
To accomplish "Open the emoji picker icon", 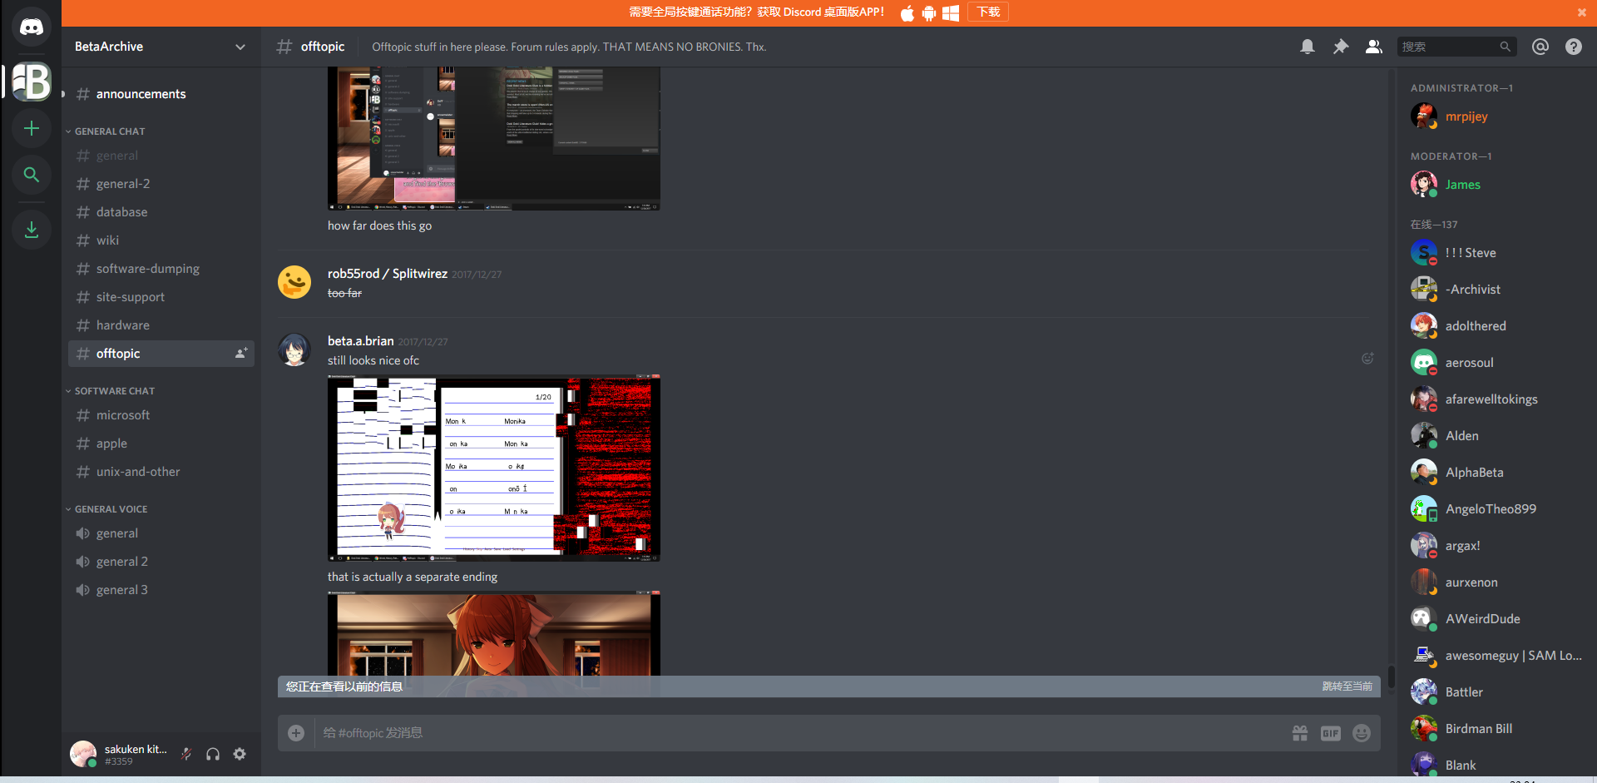I will (1362, 733).
